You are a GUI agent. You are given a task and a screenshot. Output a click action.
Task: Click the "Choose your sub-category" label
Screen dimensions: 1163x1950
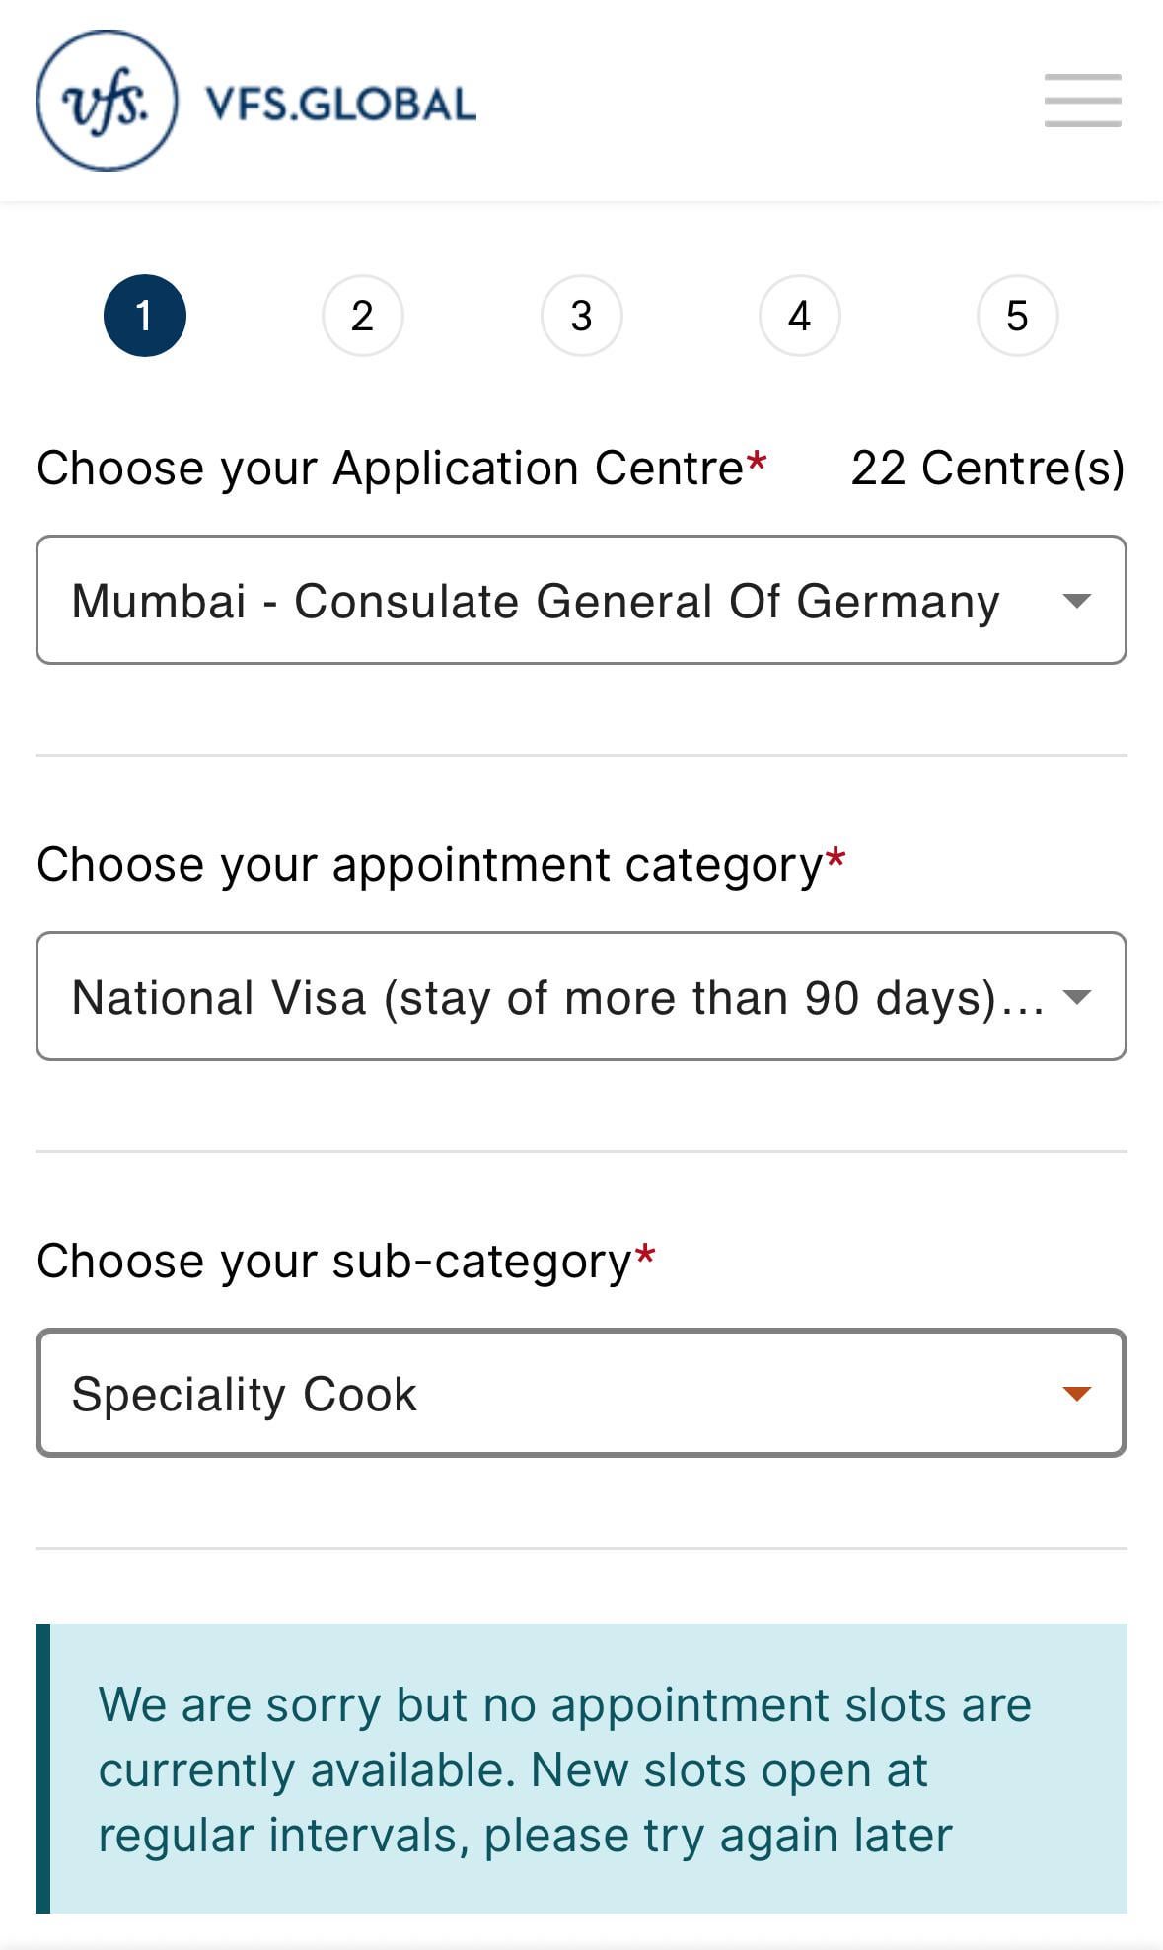(x=333, y=1262)
